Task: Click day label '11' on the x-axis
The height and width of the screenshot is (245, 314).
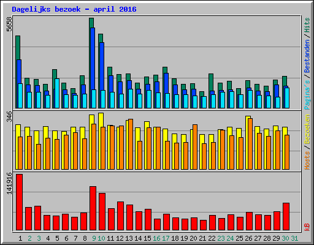Action: tap(110, 238)
